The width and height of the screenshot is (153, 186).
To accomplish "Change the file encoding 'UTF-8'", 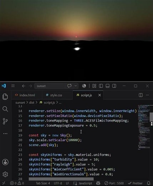I will pyautogui.click(x=58, y=183).
